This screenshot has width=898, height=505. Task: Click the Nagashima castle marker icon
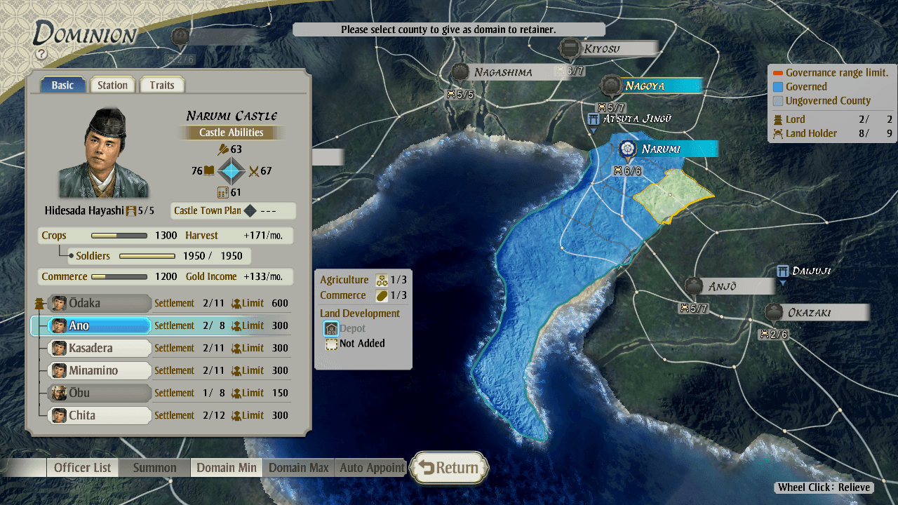[x=460, y=72]
